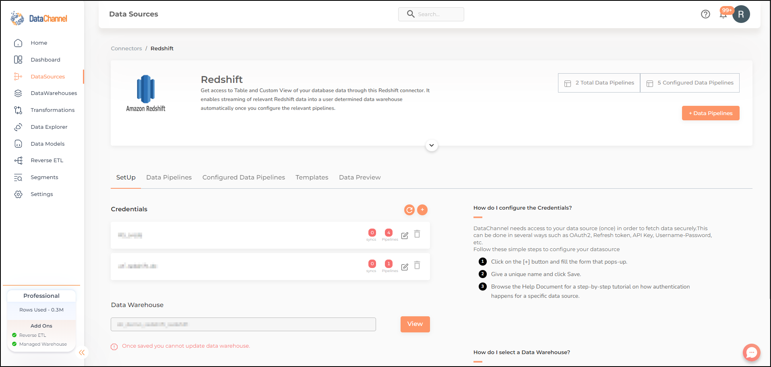Delete the credential with 1 pipeline
Image resolution: width=771 pixels, height=367 pixels.
point(418,265)
